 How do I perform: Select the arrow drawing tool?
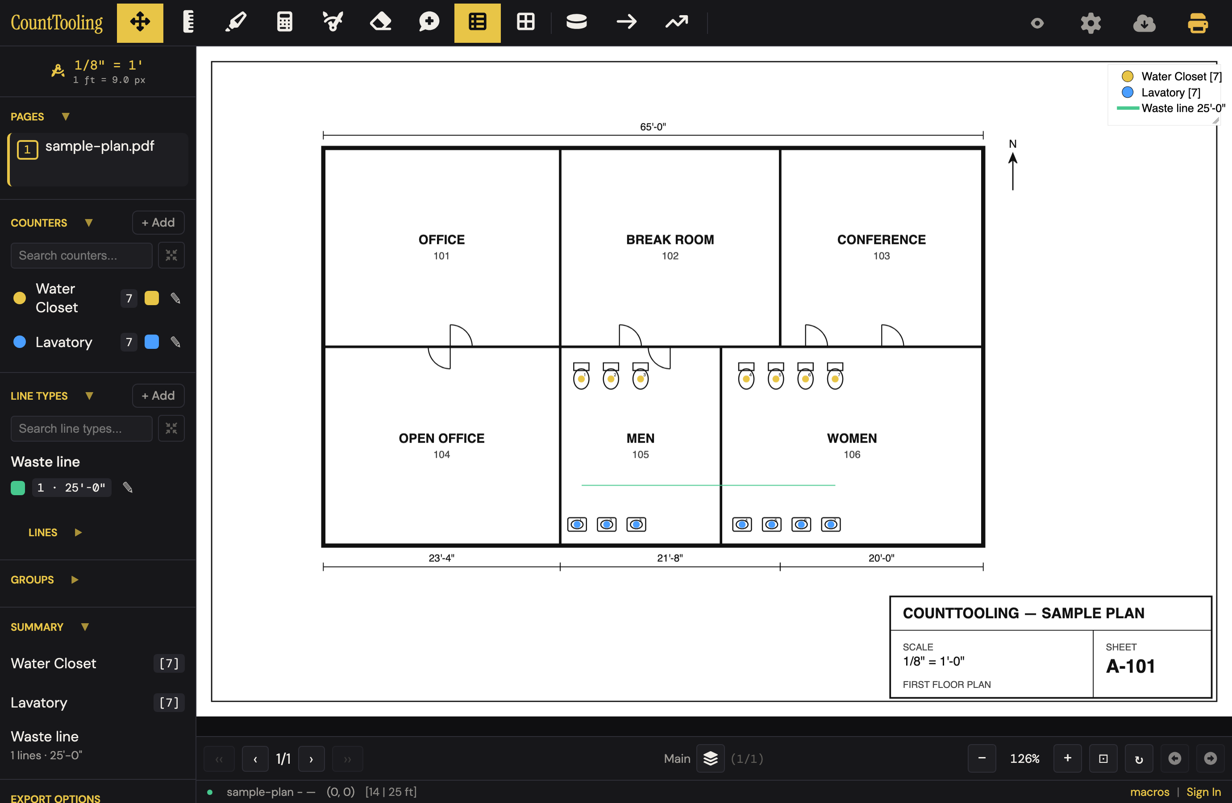tap(626, 23)
